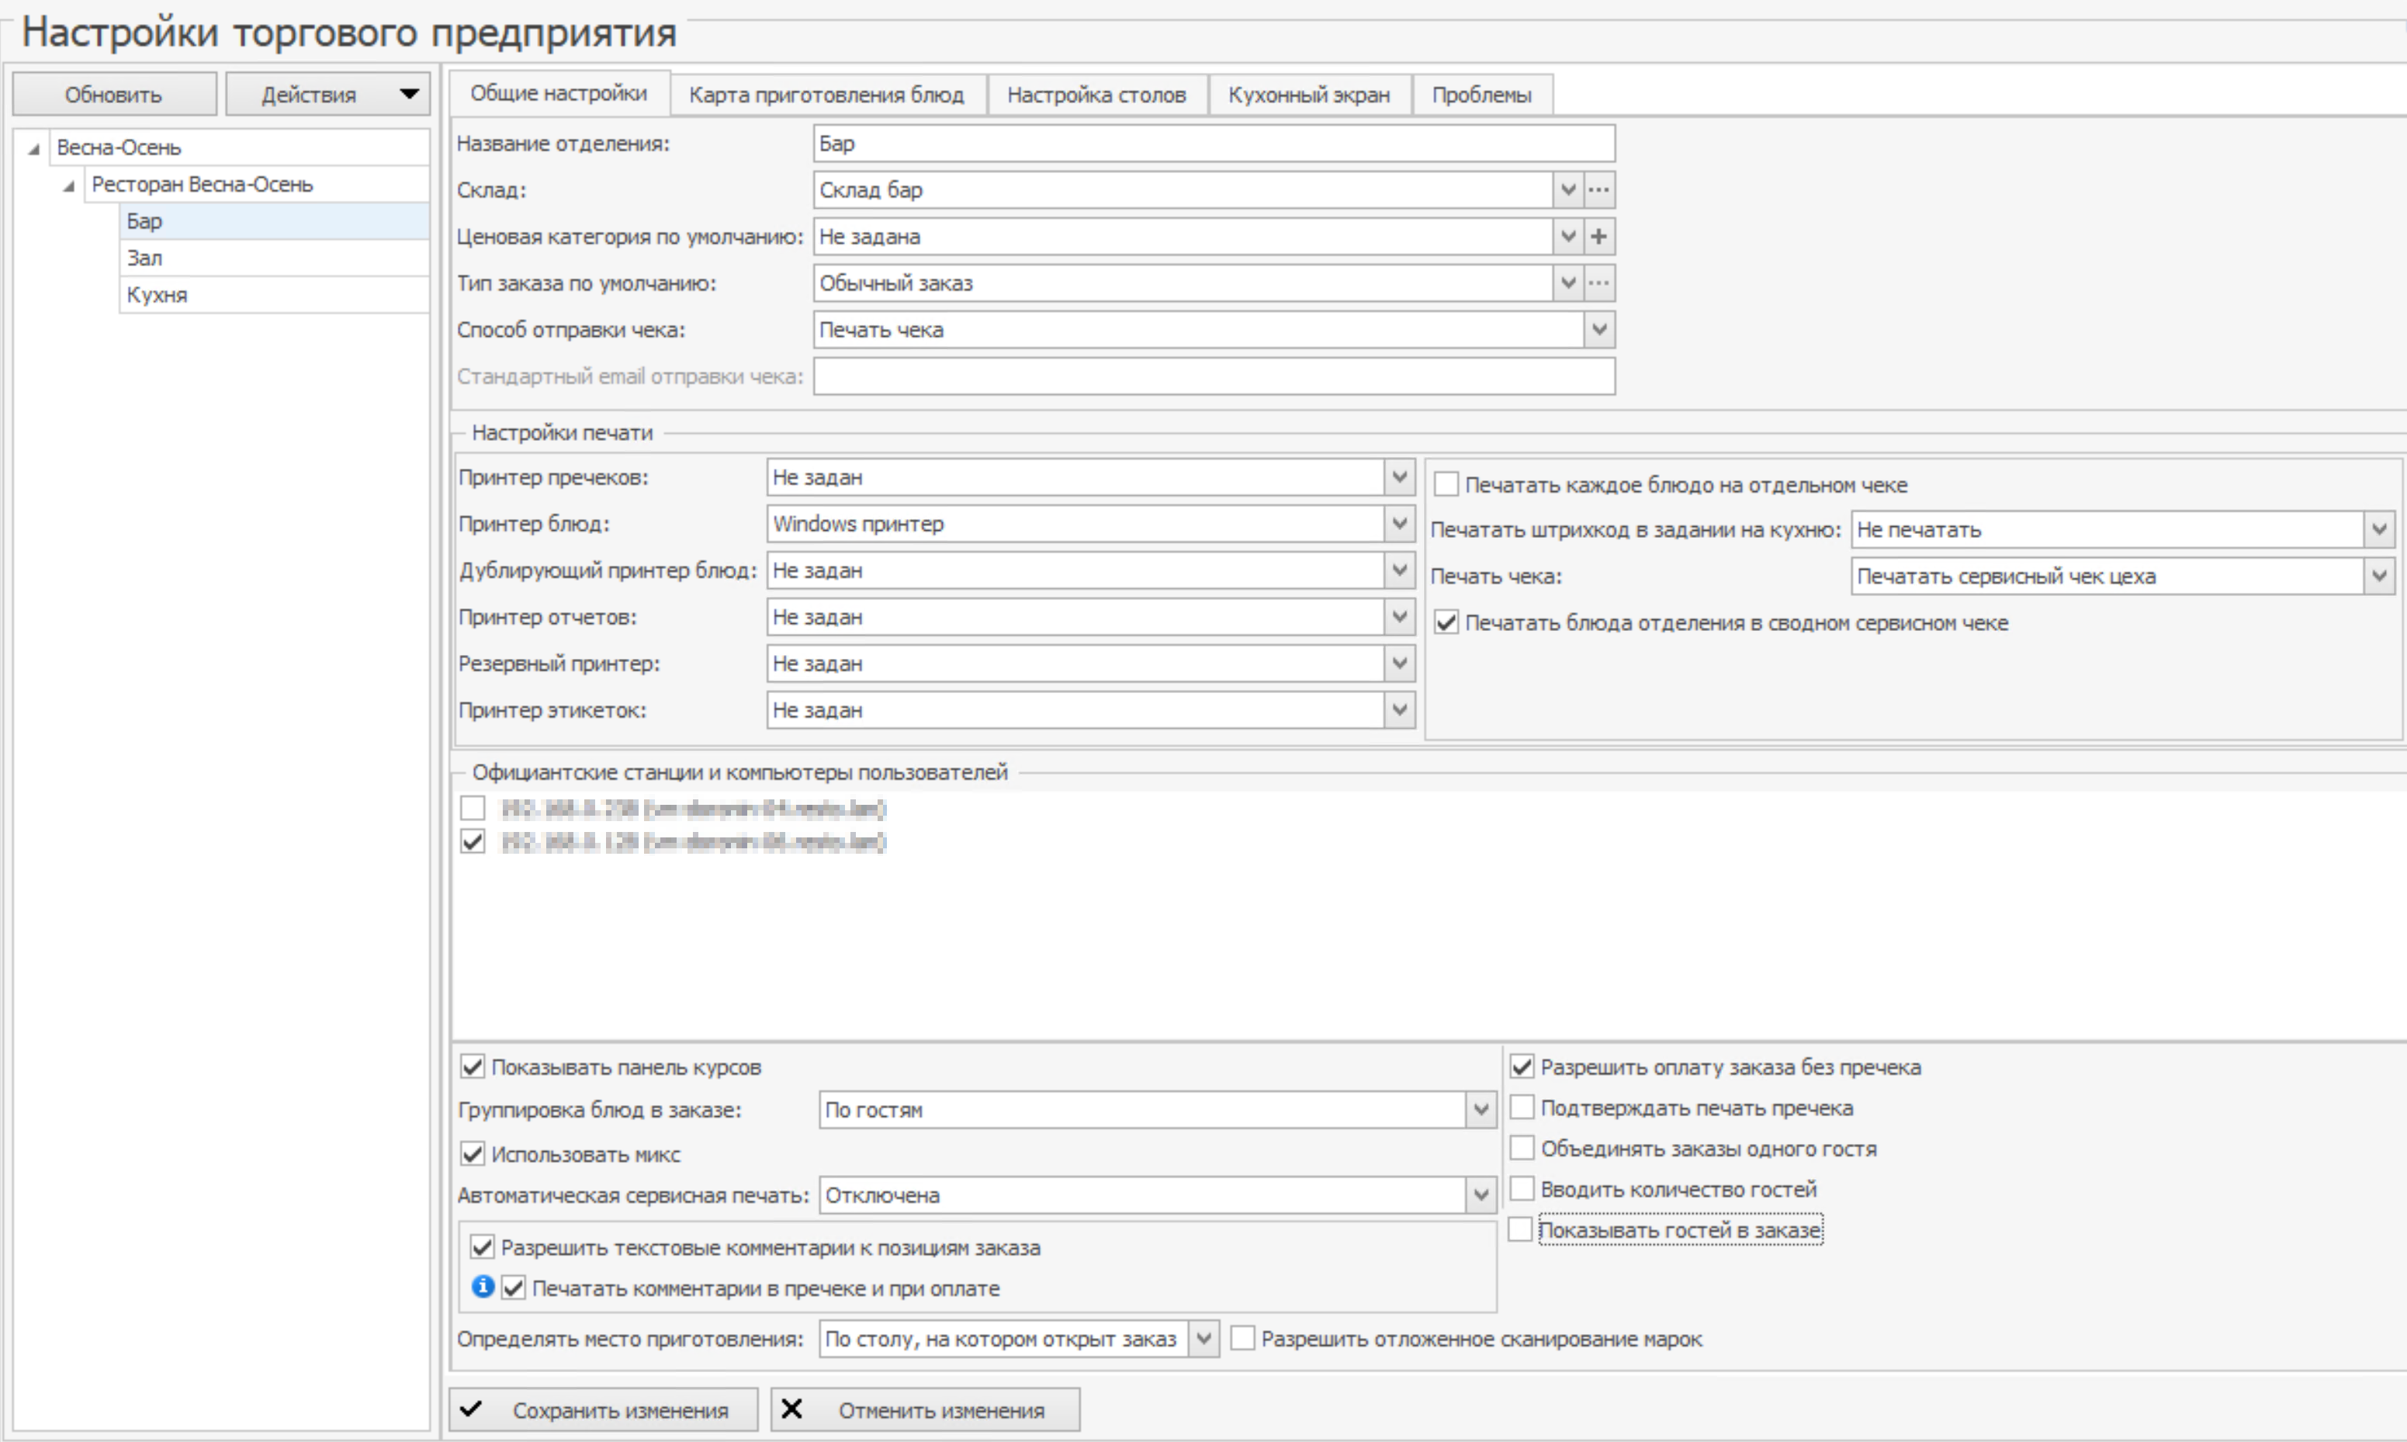Open Тип заказа по умолчанию dropdown

[x=1567, y=284]
